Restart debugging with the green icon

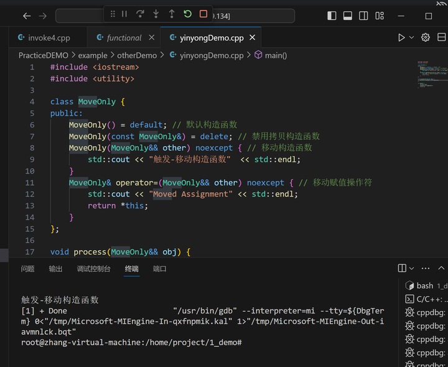tap(187, 14)
